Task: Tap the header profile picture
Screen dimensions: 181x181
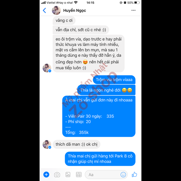Action: coord(56,10)
